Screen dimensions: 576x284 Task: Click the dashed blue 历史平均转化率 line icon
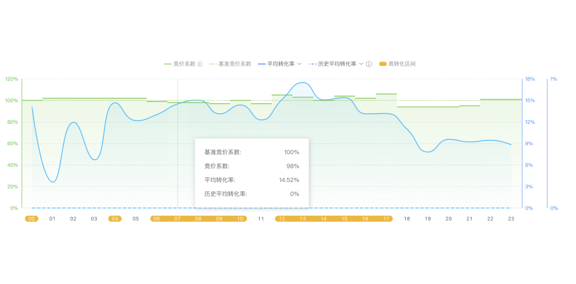312,63
